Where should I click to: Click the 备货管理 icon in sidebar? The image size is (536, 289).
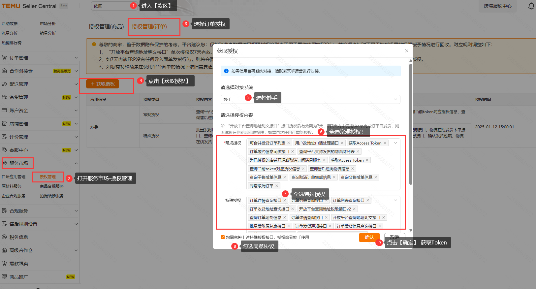(4, 97)
